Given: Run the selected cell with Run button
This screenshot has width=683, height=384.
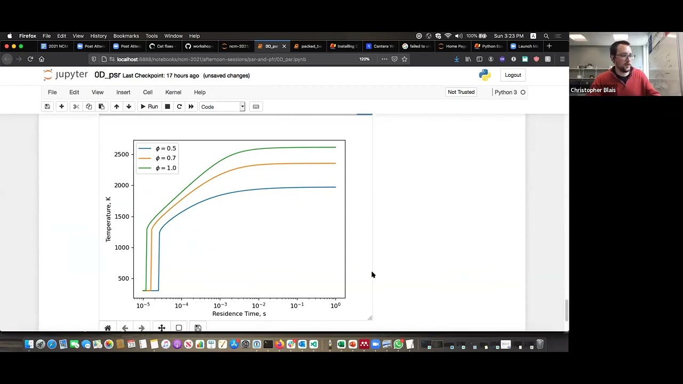Looking at the screenshot, I should pos(149,107).
